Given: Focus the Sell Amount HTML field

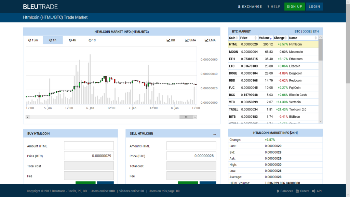Looking at the screenshot, I should point(191,146).
